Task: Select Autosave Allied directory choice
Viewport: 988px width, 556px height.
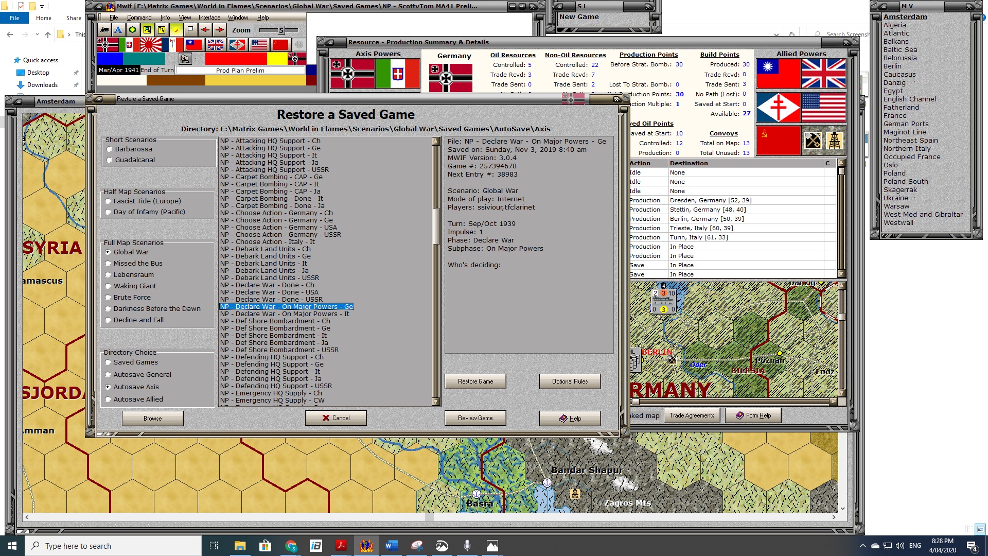Action: [134, 399]
